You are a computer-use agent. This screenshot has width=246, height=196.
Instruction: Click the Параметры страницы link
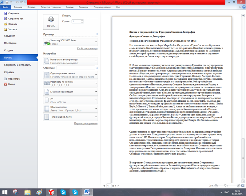click(x=86, y=123)
